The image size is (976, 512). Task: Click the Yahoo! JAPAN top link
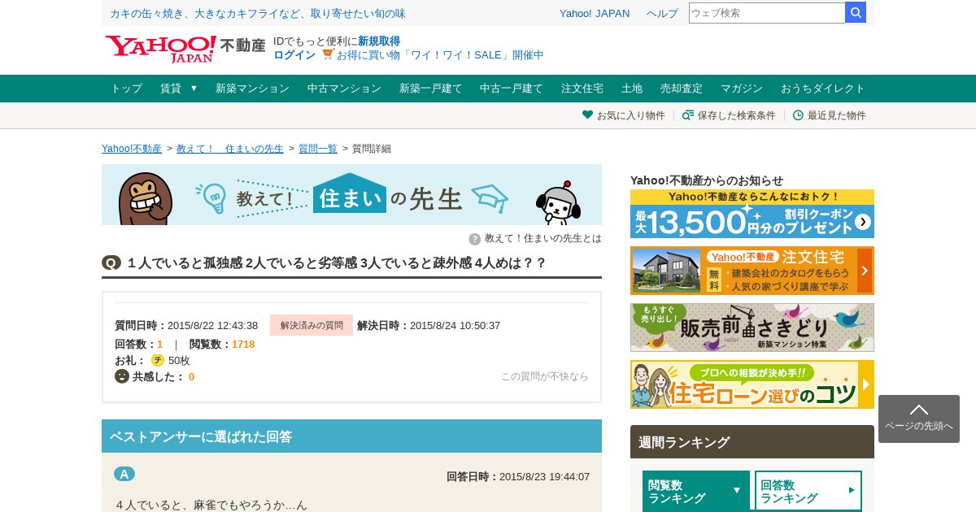(x=595, y=13)
